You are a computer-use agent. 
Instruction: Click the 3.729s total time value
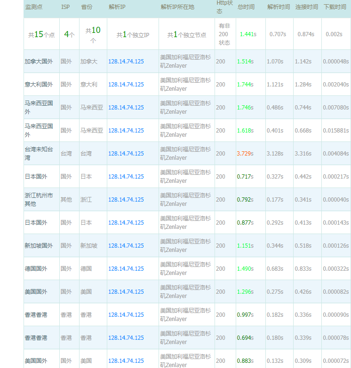click(x=247, y=154)
